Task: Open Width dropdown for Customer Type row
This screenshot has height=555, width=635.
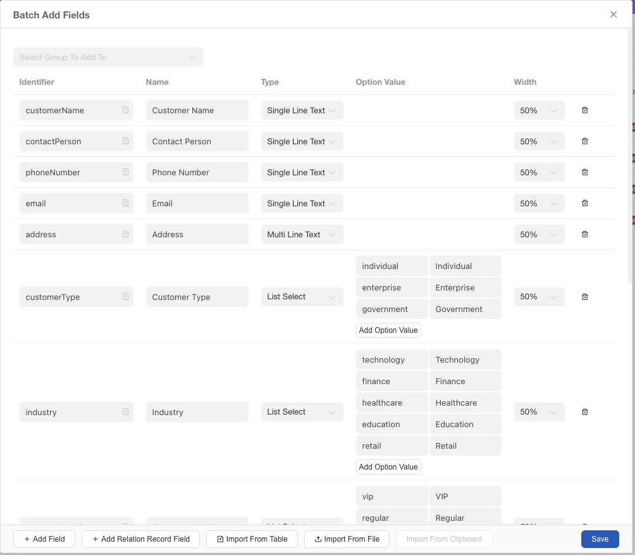Action: click(x=539, y=297)
